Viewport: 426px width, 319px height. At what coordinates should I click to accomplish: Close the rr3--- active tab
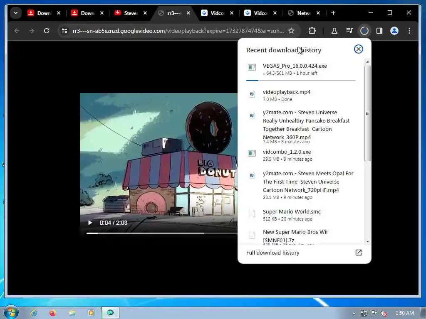(x=188, y=13)
